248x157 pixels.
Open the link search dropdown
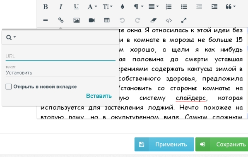[x=11, y=37]
